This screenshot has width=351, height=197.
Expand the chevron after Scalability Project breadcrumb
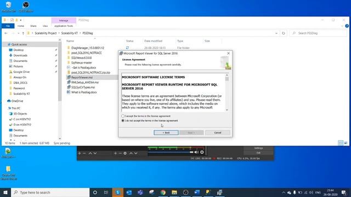tap(59, 33)
